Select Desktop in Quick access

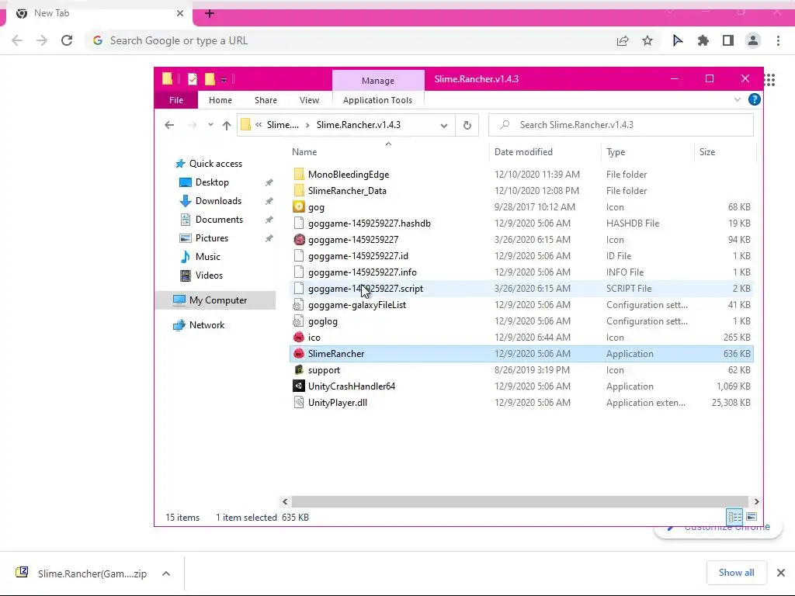[x=212, y=182]
